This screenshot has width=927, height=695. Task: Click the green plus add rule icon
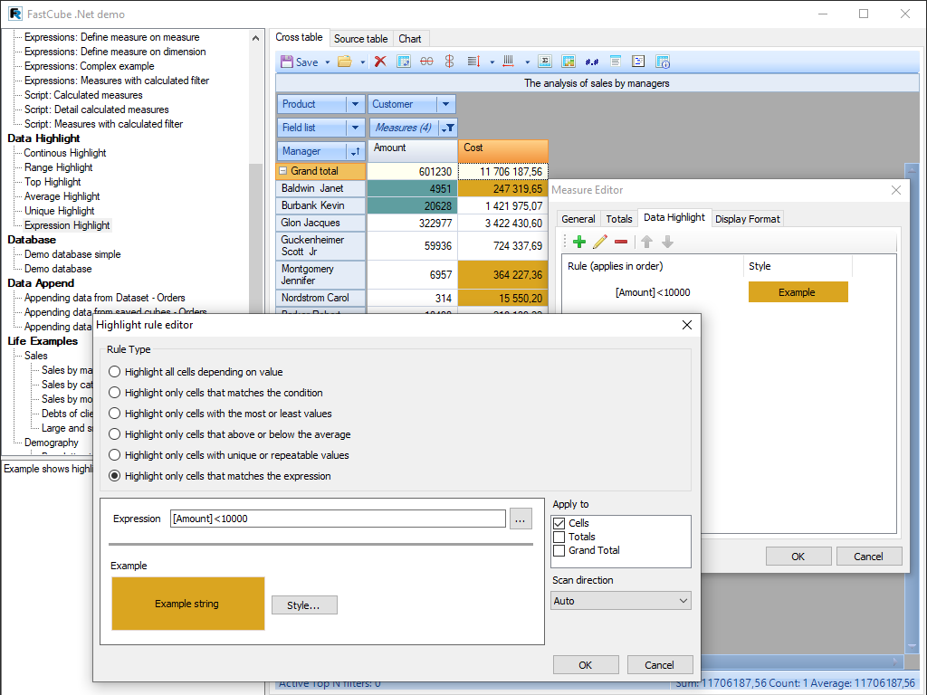point(579,242)
